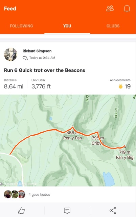This screenshot has height=217, width=136.
Task: Click Richard Simpson's profile avatar
Action: tap(10, 54)
